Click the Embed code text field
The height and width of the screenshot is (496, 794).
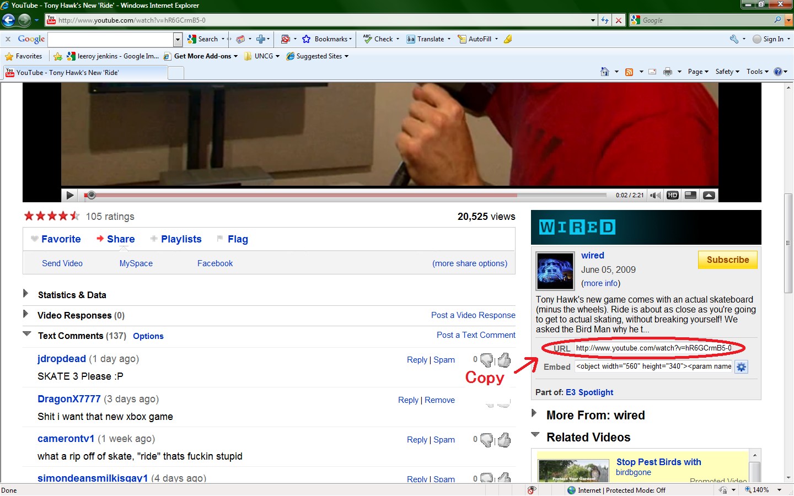pyautogui.click(x=654, y=366)
